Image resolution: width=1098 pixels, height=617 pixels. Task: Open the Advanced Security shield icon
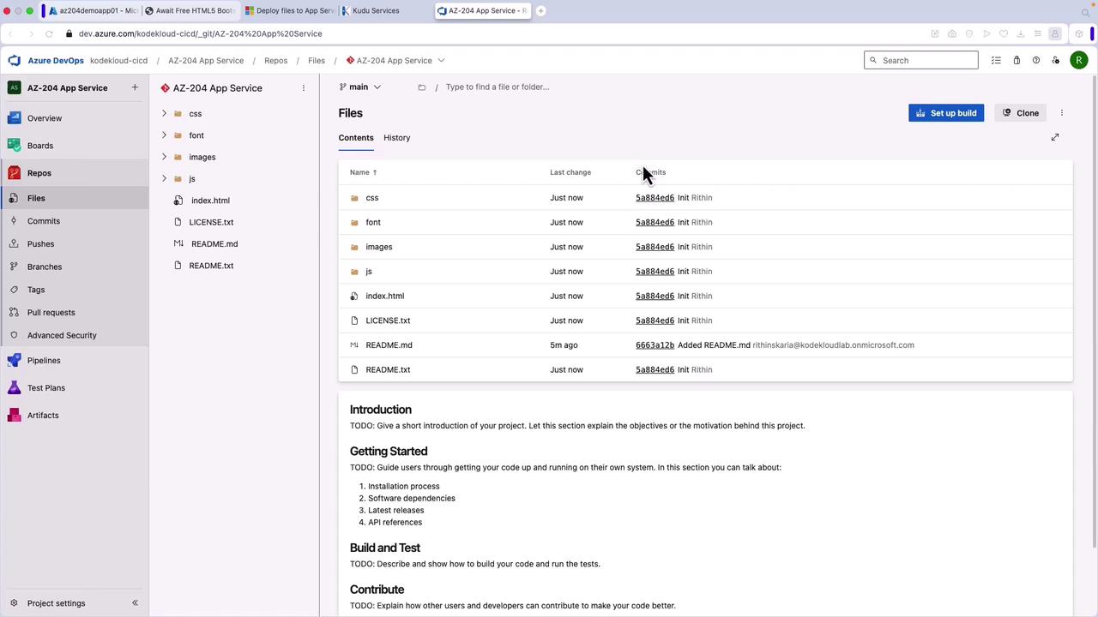click(x=14, y=335)
